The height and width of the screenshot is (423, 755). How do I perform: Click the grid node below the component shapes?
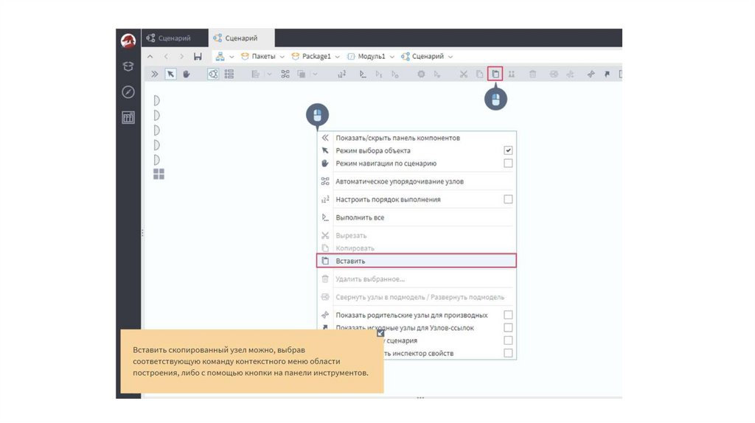pos(159,174)
